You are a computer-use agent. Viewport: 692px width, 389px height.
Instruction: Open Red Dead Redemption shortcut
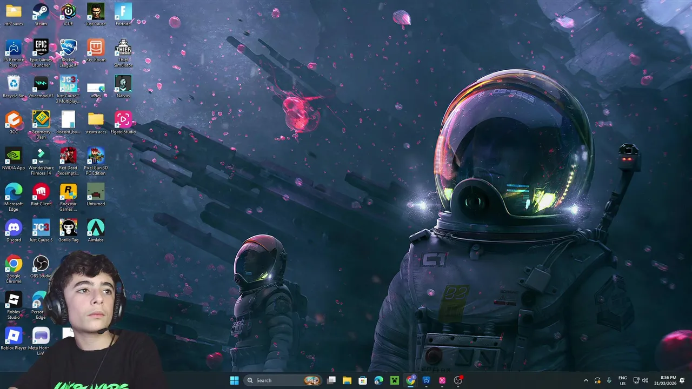(68, 161)
